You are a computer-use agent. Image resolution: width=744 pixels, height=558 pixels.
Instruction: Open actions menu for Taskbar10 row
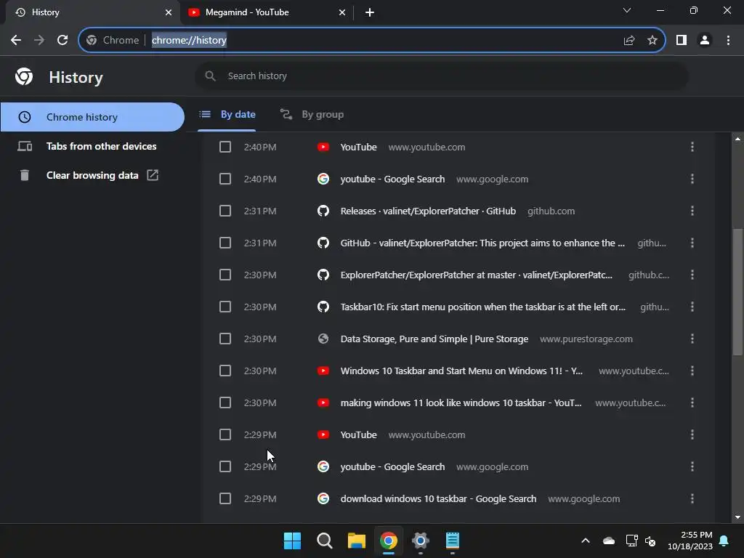[692, 307]
